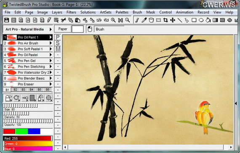Expand arrow next to Pro Pen Gel
The height and width of the screenshot is (153, 240).
(x=51, y=61)
